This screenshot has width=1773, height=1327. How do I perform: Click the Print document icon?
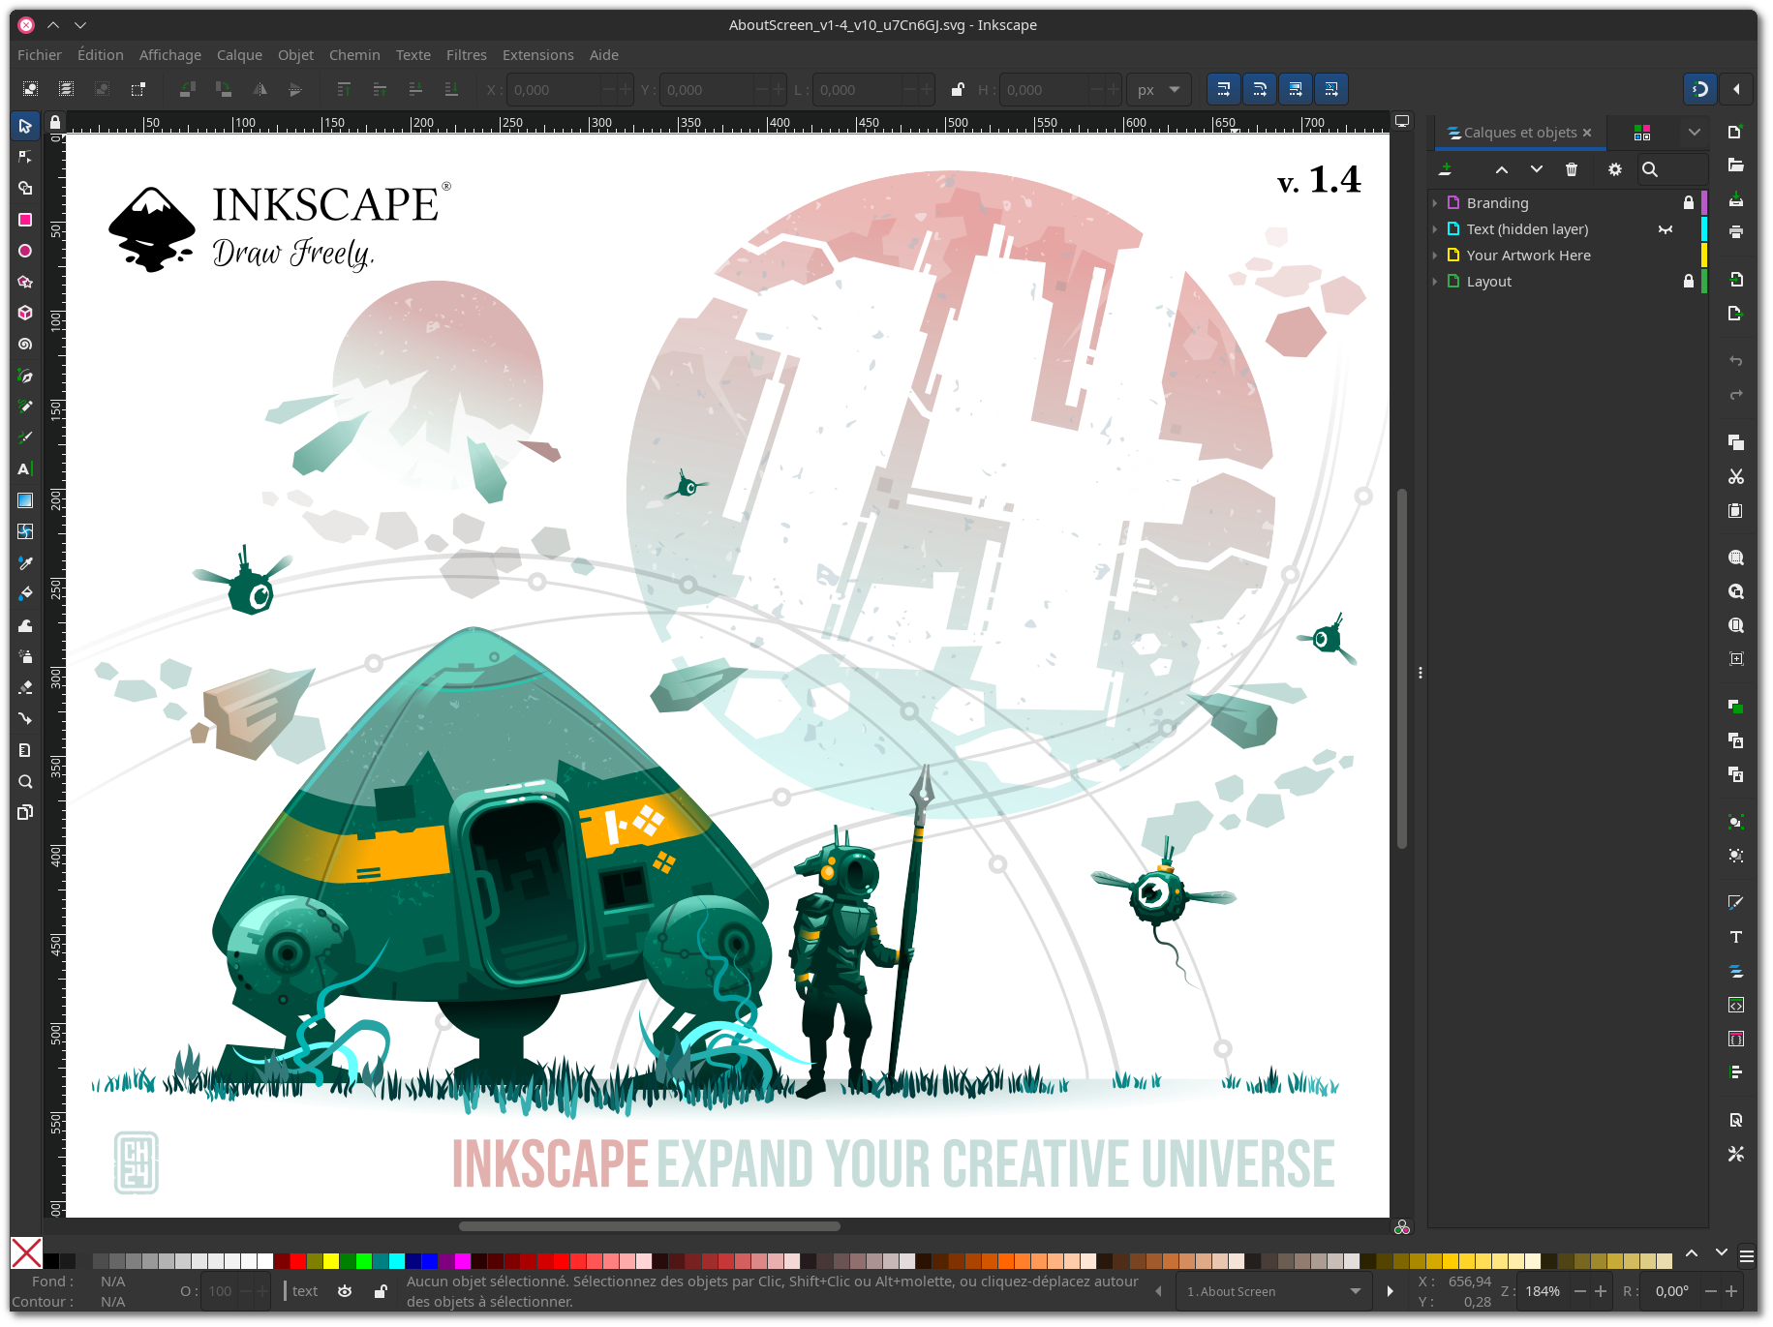point(1736,231)
